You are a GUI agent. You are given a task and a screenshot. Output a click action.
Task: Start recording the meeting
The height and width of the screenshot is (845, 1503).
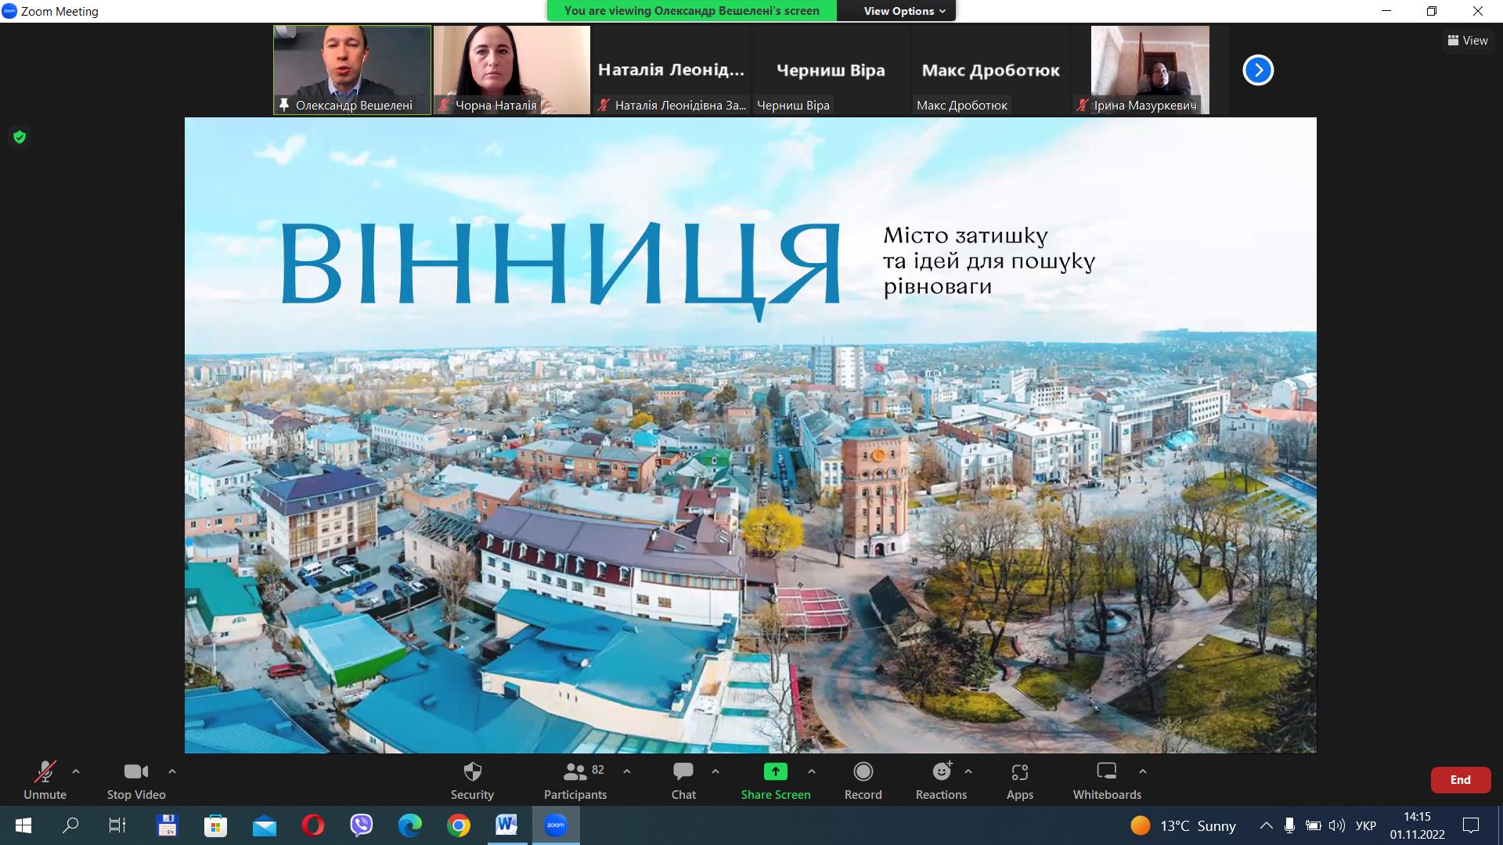coord(863,780)
